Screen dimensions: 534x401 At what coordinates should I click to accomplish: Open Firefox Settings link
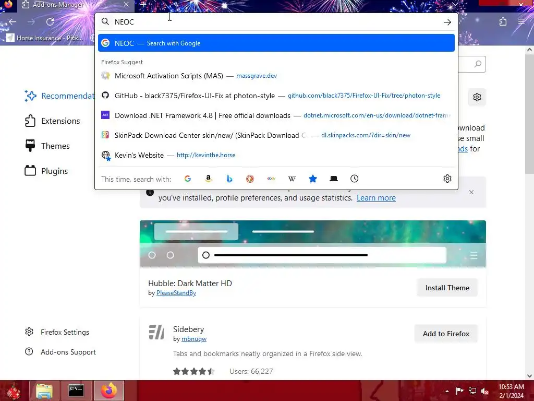coord(57,332)
